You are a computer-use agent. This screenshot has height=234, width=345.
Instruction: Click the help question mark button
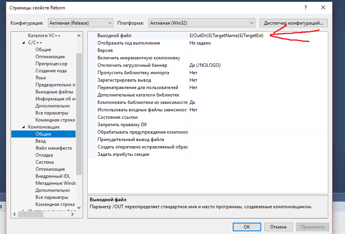coord(304,8)
